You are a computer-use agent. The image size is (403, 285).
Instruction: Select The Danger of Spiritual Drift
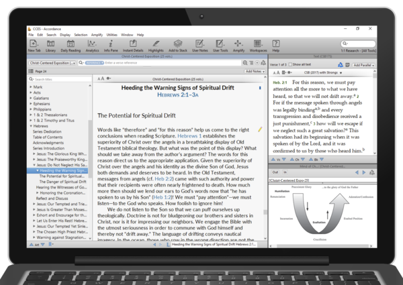(62, 182)
